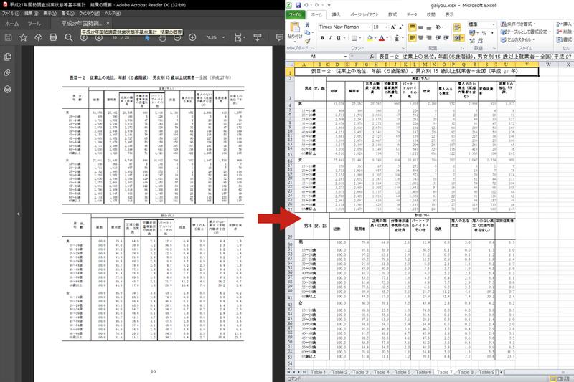574x382 pixels.
Task: Click the upload to cloud icon in Acrobat
Action: [39, 37]
